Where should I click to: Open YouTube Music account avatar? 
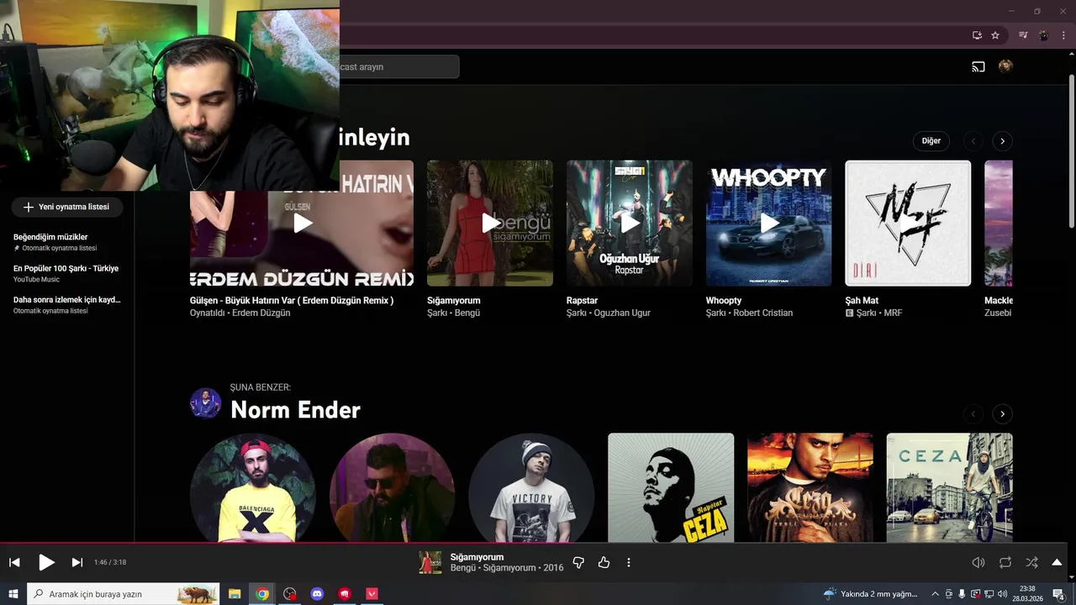(x=1005, y=66)
